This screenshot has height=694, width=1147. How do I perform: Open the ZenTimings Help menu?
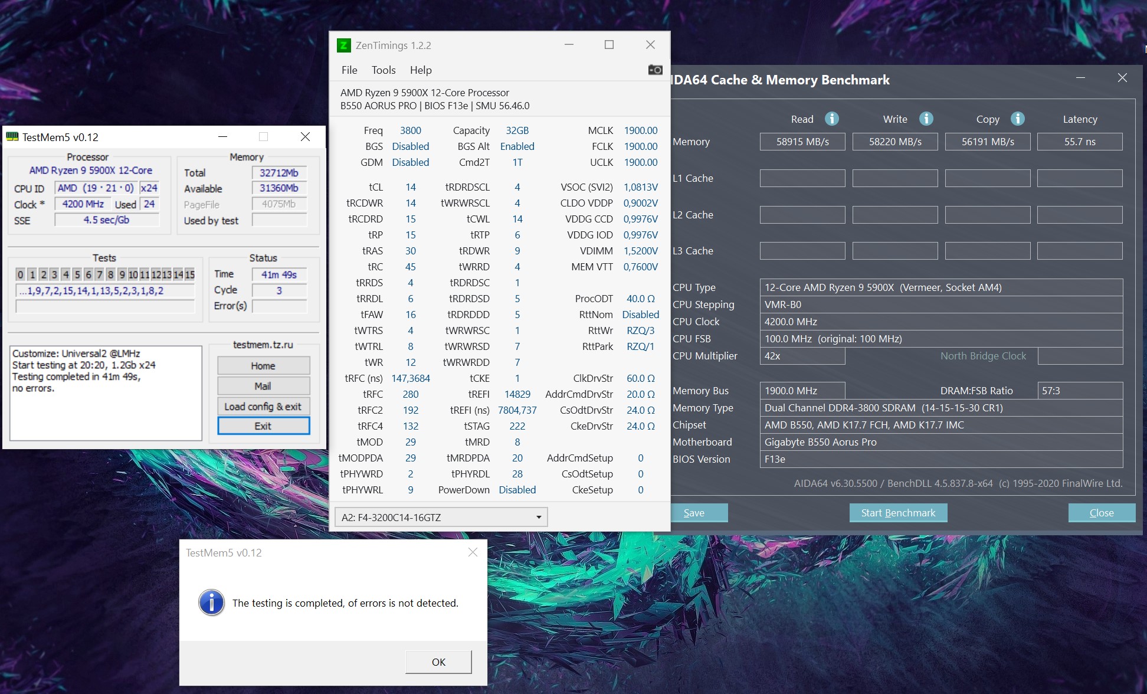click(x=421, y=70)
